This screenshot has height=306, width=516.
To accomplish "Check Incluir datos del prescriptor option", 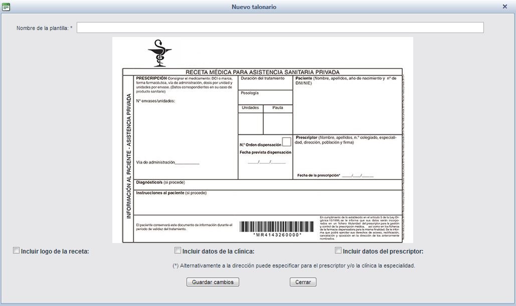I will tap(338, 250).
